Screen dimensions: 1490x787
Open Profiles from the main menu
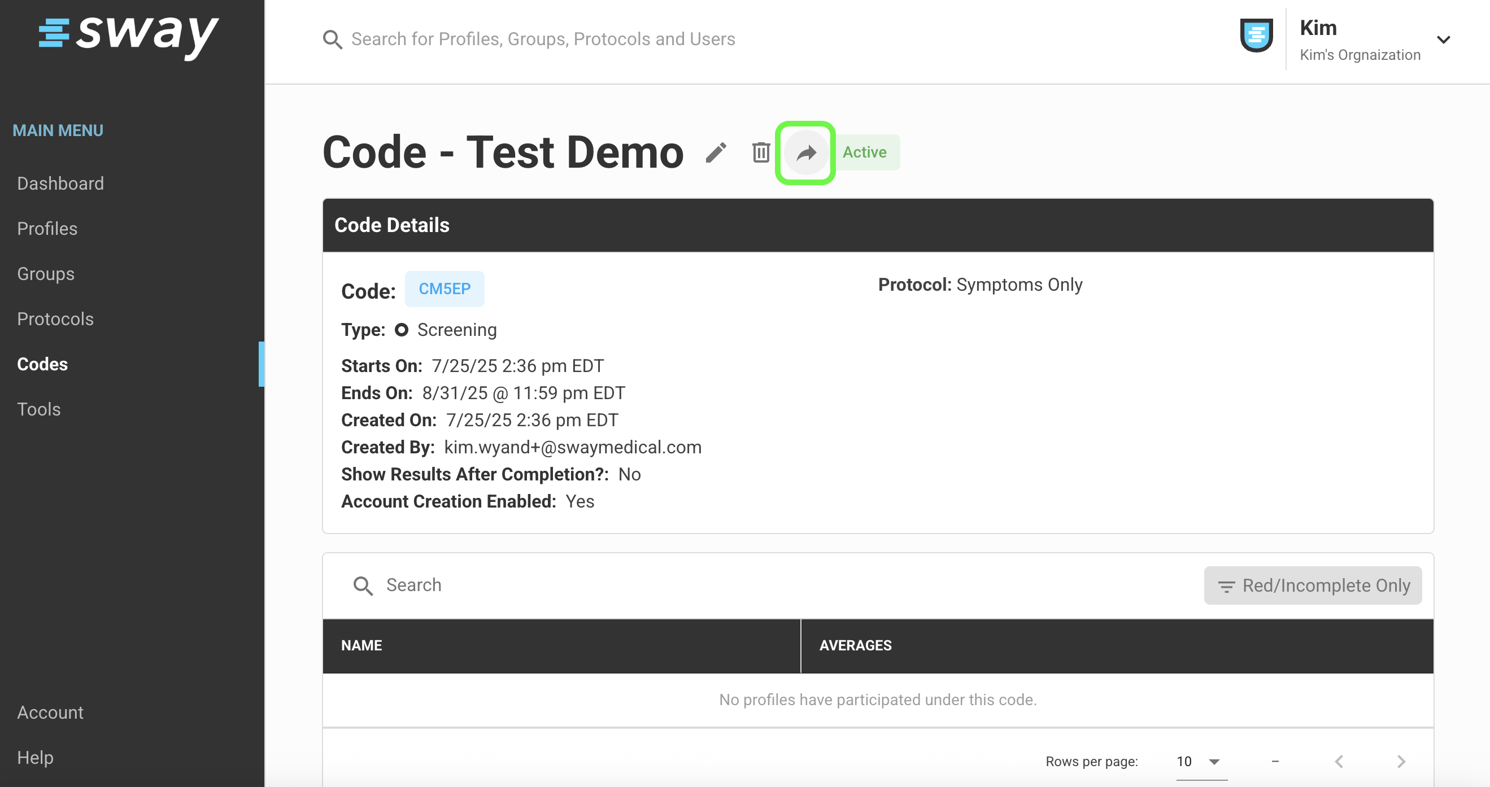coord(47,229)
